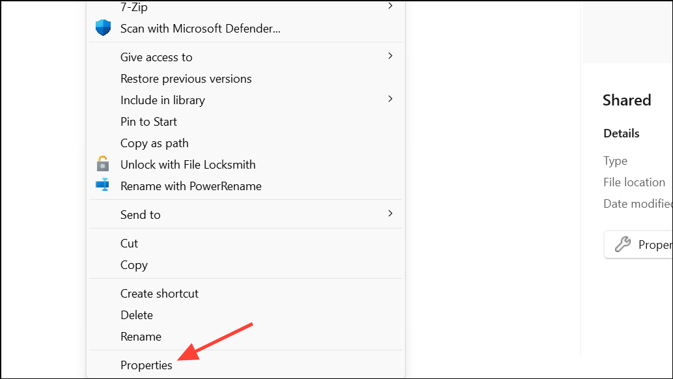Click the PowerRename icon
Screen dimensions: 673x379
(x=103, y=186)
